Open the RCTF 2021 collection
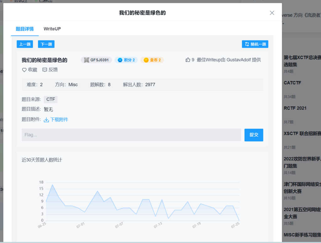 (x=295, y=108)
